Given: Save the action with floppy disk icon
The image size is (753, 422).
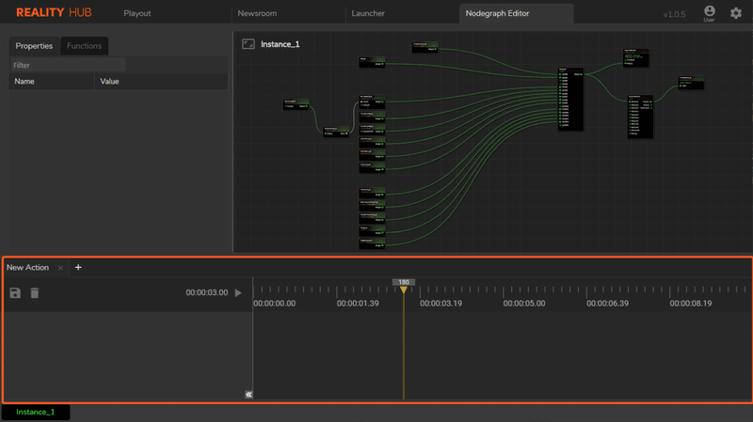Looking at the screenshot, I should click(15, 293).
